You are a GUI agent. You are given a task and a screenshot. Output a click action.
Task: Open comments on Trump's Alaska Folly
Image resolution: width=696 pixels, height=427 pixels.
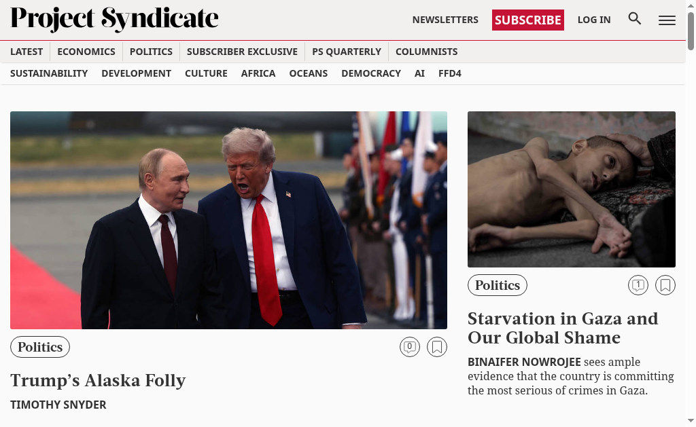point(409,347)
